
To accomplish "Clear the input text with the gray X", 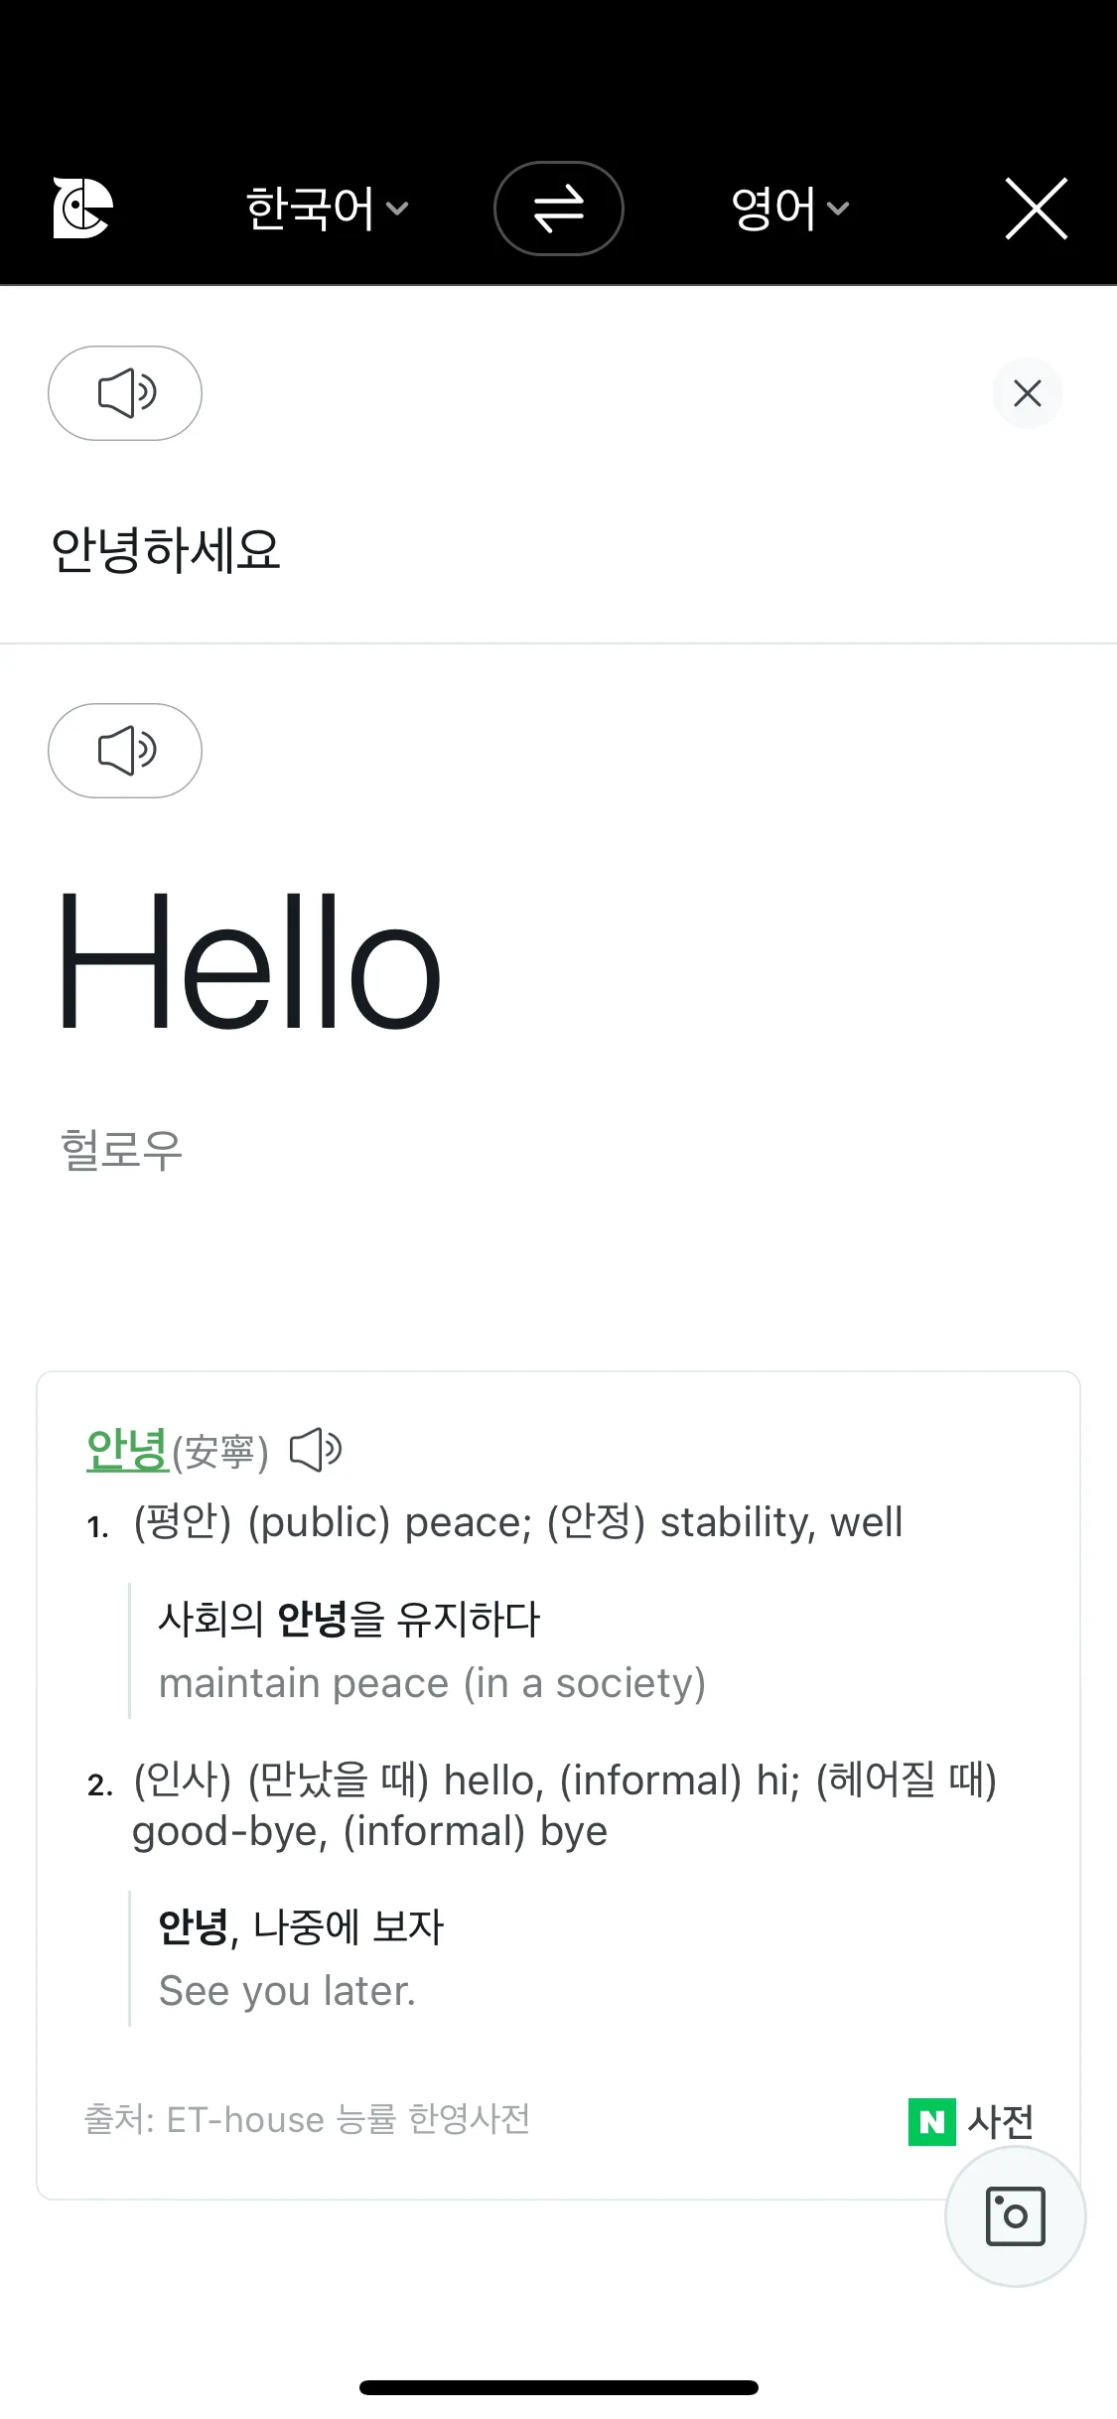I will [x=1028, y=393].
